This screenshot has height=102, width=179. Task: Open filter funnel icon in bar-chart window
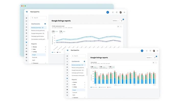click(155, 58)
